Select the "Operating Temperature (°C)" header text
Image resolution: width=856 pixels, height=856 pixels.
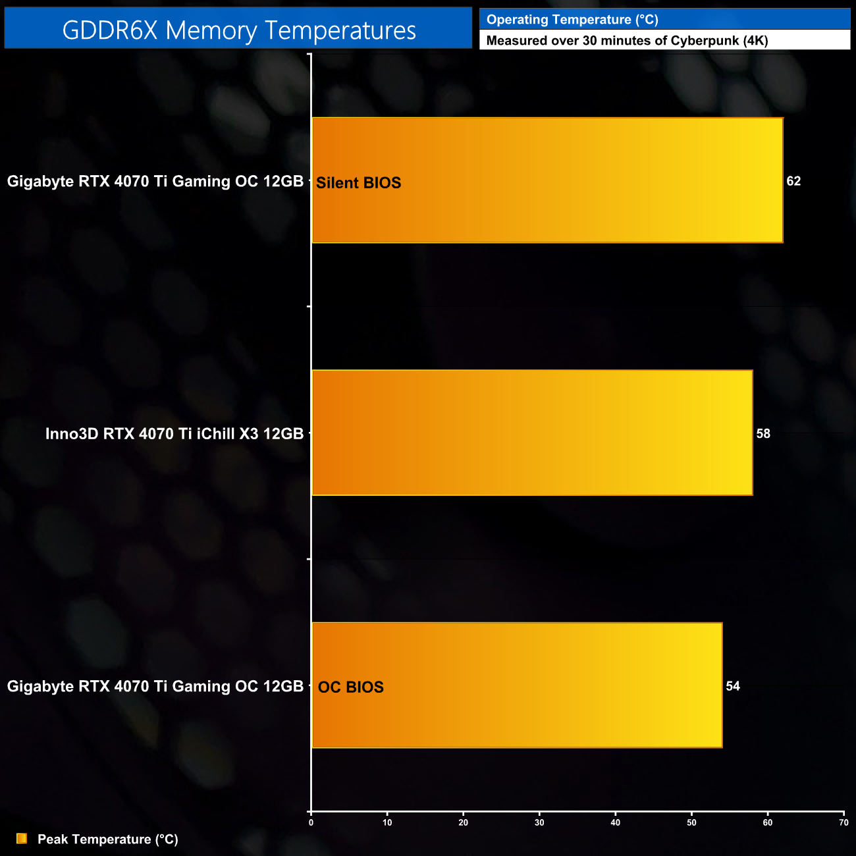pyautogui.click(x=572, y=20)
